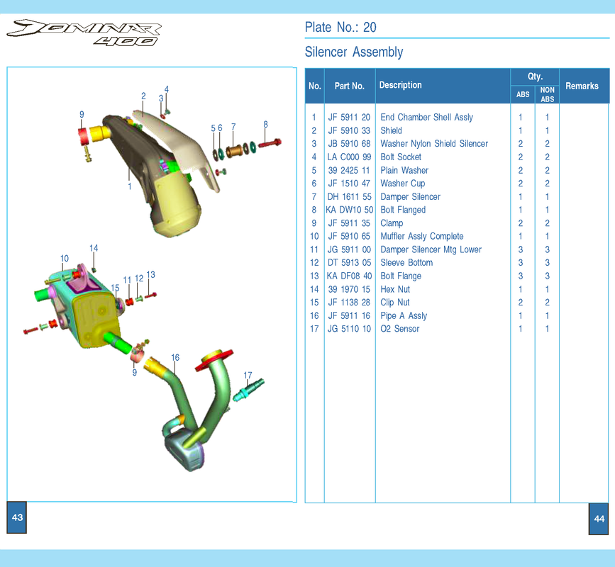Select part number 'JG 5911 00'
The width and height of the screenshot is (615, 567).
click(x=349, y=249)
